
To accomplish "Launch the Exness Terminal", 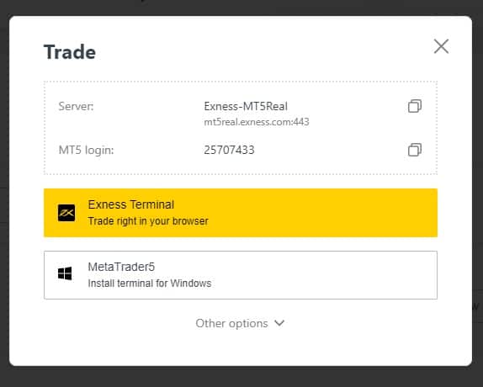I will point(241,213).
